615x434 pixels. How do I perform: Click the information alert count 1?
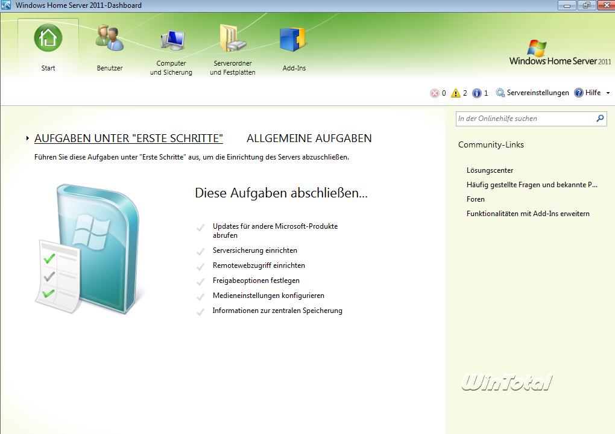point(486,93)
